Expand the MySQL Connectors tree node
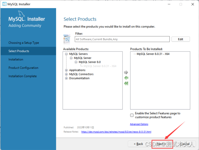The height and width of the screenshot is (150, 199). (x=66, y=74)
